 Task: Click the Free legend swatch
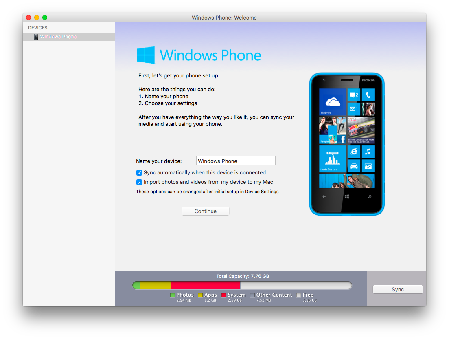(299, 295)
